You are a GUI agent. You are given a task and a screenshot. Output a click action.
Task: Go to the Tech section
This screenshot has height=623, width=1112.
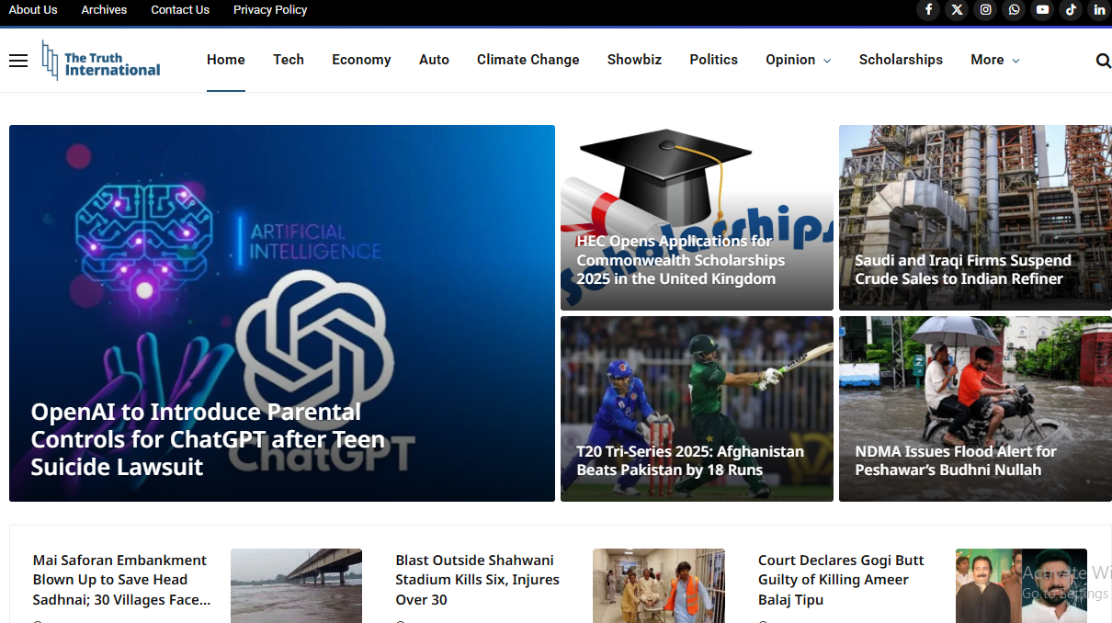288,60
